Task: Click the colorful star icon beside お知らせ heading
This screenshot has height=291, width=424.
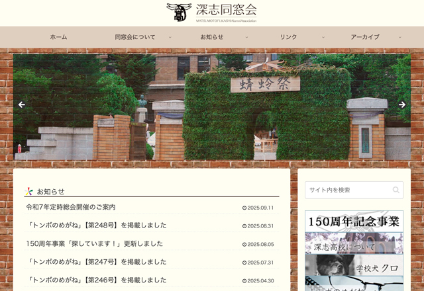Action: click(x=28, y=191)
